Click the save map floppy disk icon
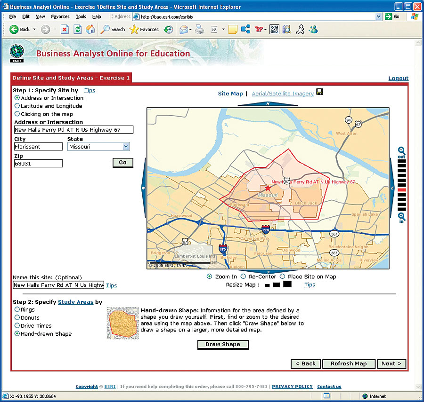Viewport: 424px width, 402px height. (319, 92)
